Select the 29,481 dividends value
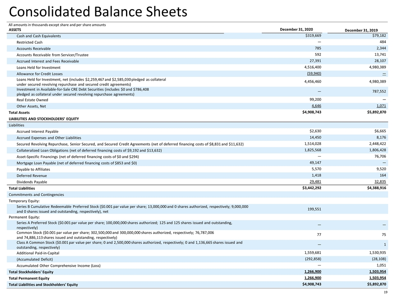Viewport: 394px width, 296px height. coord(315,182)
